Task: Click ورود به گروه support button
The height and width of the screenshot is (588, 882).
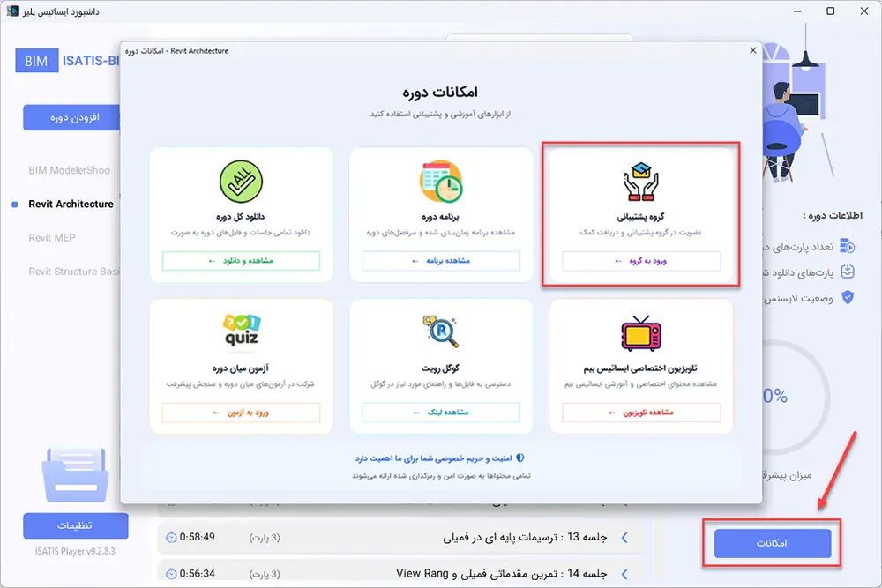Action: [640, 261]
